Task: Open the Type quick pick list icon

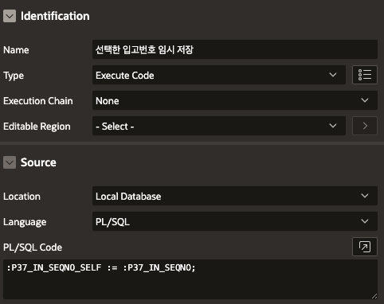Action: point(365,75)
